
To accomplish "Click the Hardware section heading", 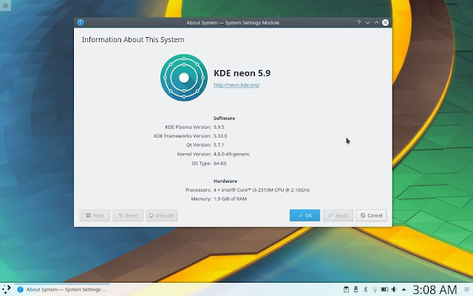I will (x=225, y=181).
